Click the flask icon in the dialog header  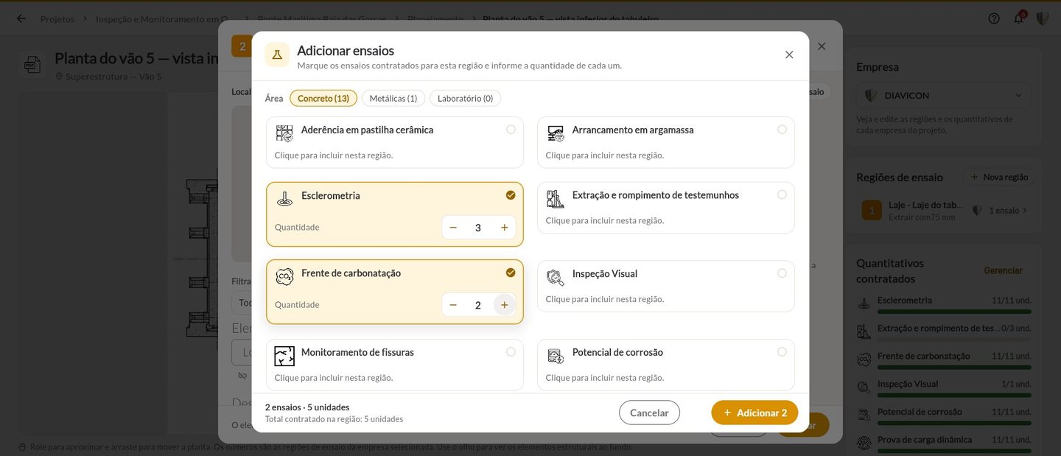pos(277,55)
